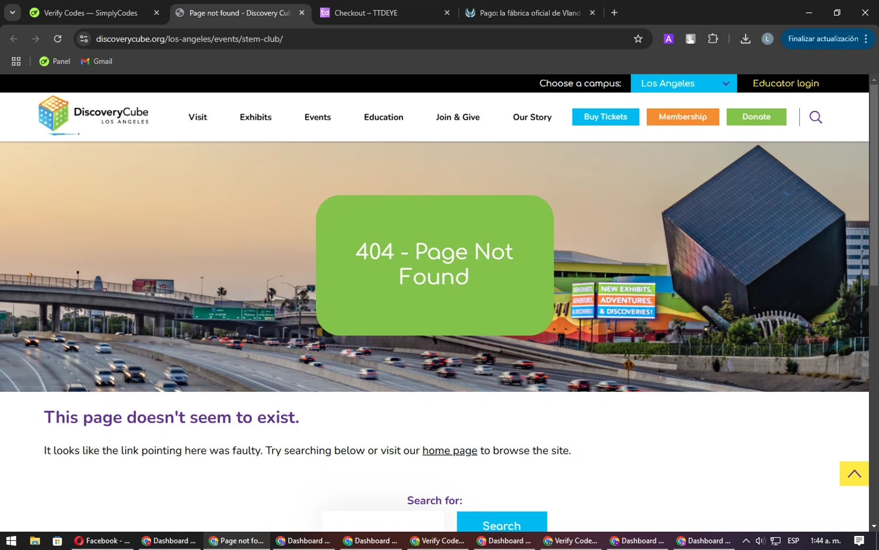879x550 pixels.
Task: Open the Educator login link
Action: 786,83
